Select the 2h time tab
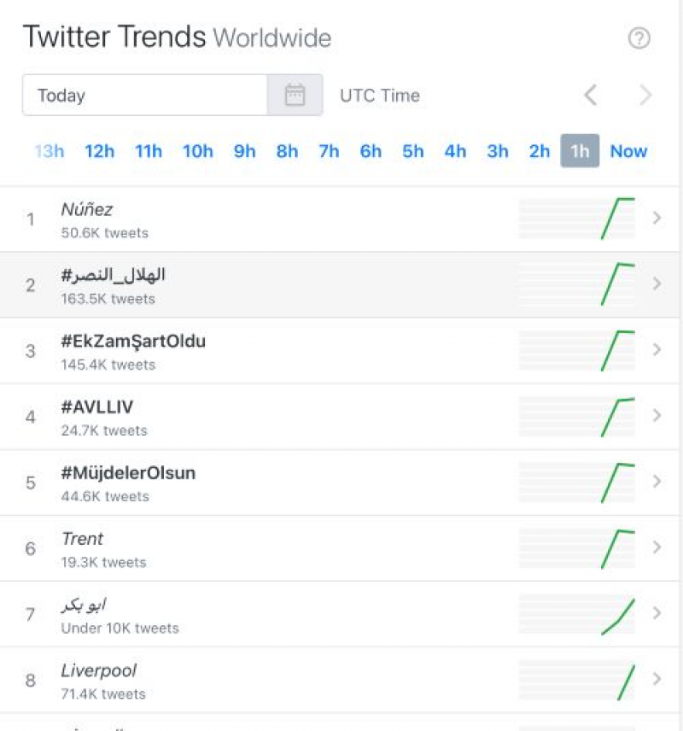 tap(540, 151)
